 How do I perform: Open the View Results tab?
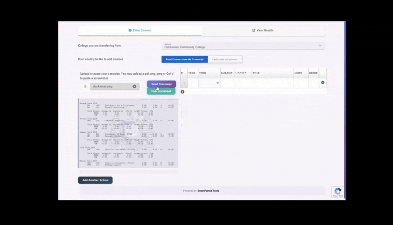coord(263,30)
